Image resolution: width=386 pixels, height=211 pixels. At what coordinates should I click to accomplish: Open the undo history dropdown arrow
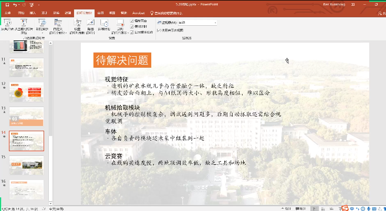point(19,5)
